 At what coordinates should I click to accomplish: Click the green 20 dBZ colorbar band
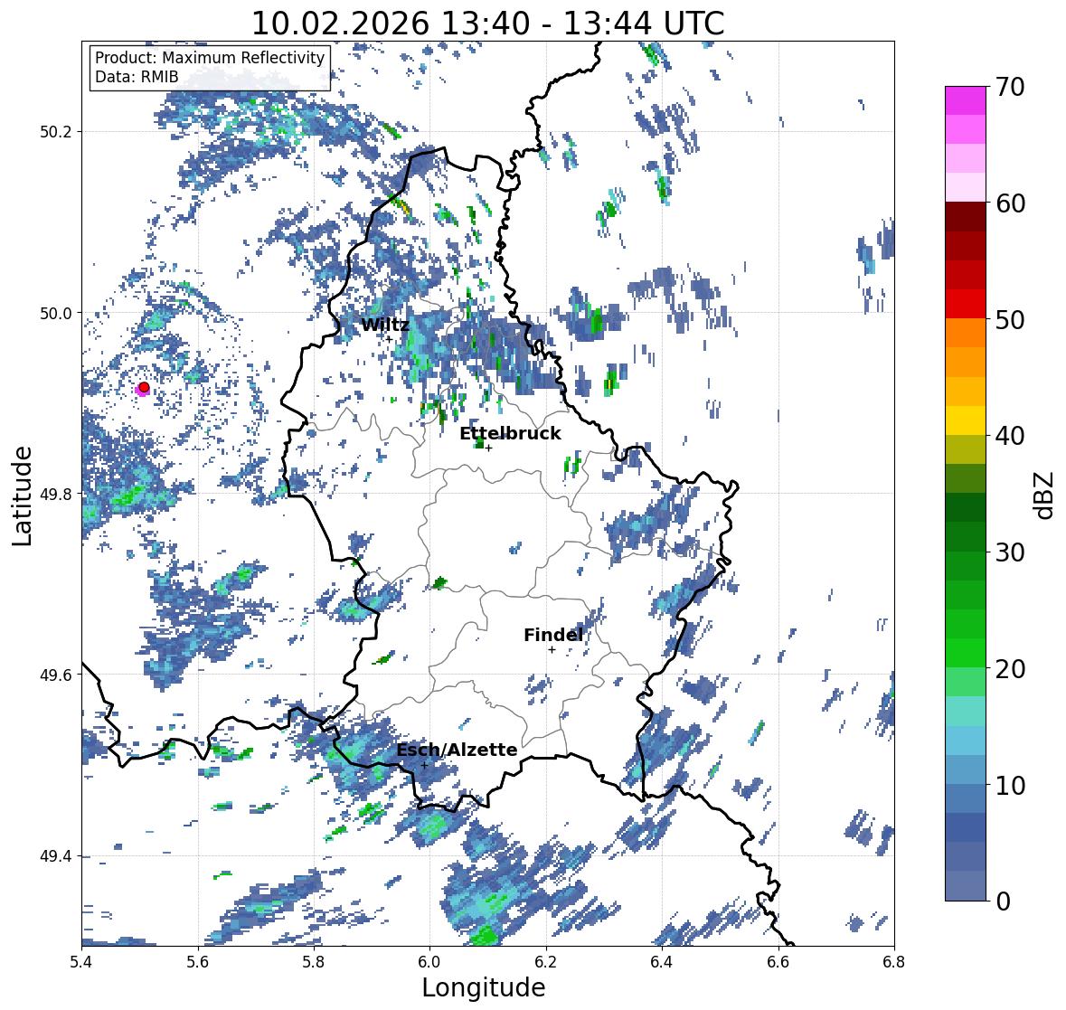point(965,653)
